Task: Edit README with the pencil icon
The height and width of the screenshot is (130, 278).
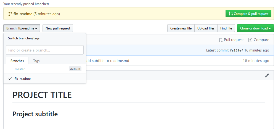Action: pyautogui.click(x=267, y=75)
